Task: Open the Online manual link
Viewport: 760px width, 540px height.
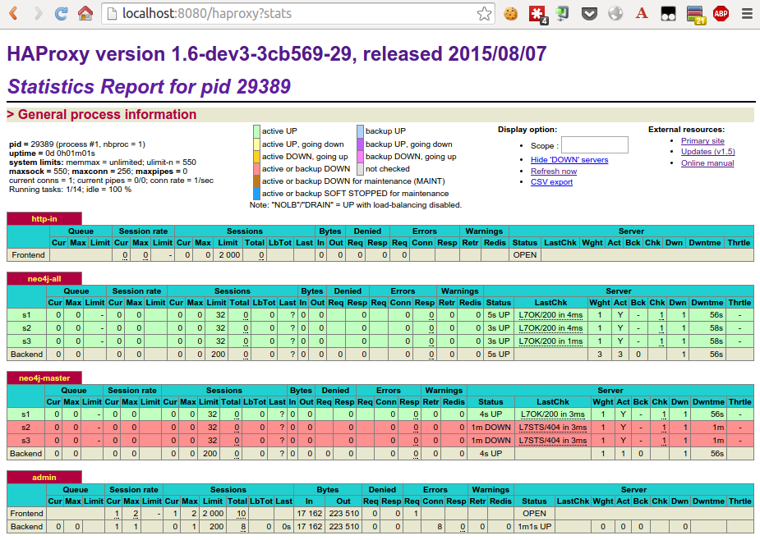Action: click(707, 163)
